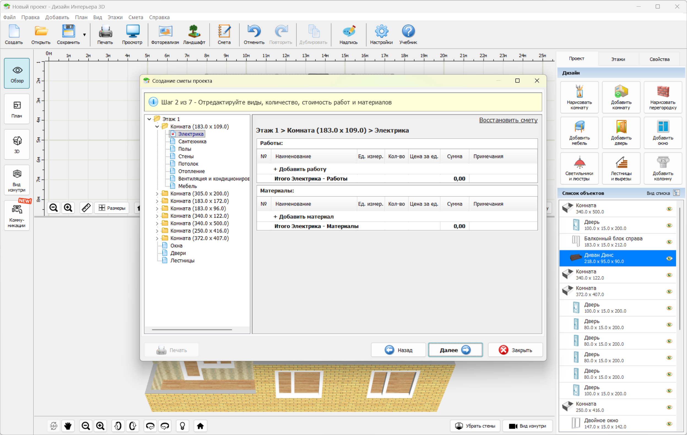Open the Этажи menu
The height and width of the screenshot is (435, 687).
[x=115, y=17]
